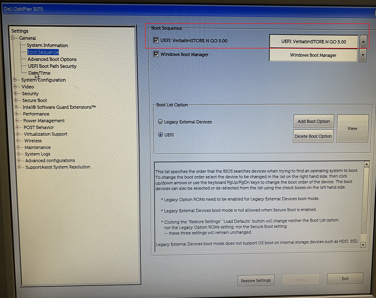Expand the POST Behavior node
Image resolution: width=376 pixels, height=298 pixels.
pos(17,127)
